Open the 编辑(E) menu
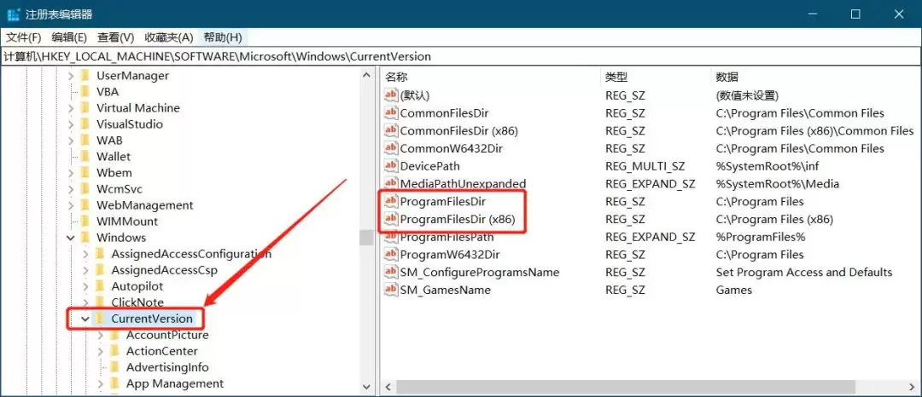 coord(69,37)
